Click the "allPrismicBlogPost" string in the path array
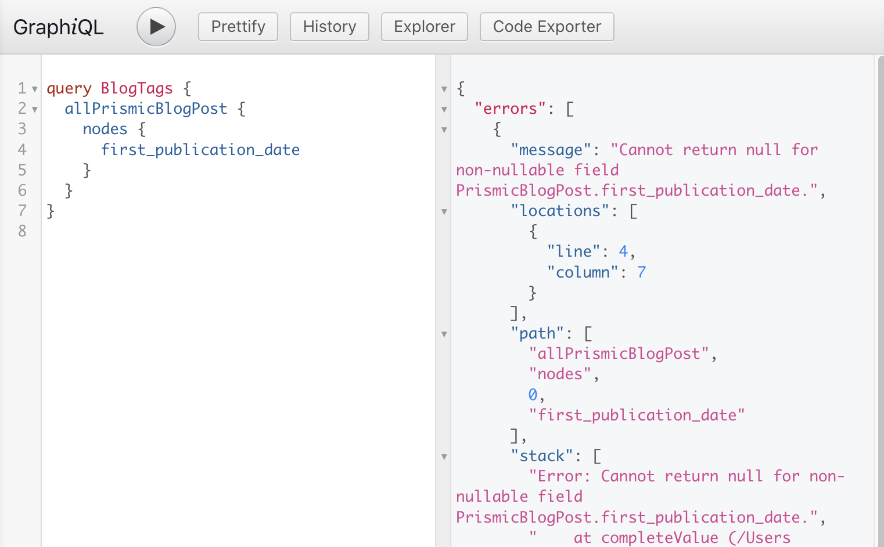884x547 pixels. (619, 354)
